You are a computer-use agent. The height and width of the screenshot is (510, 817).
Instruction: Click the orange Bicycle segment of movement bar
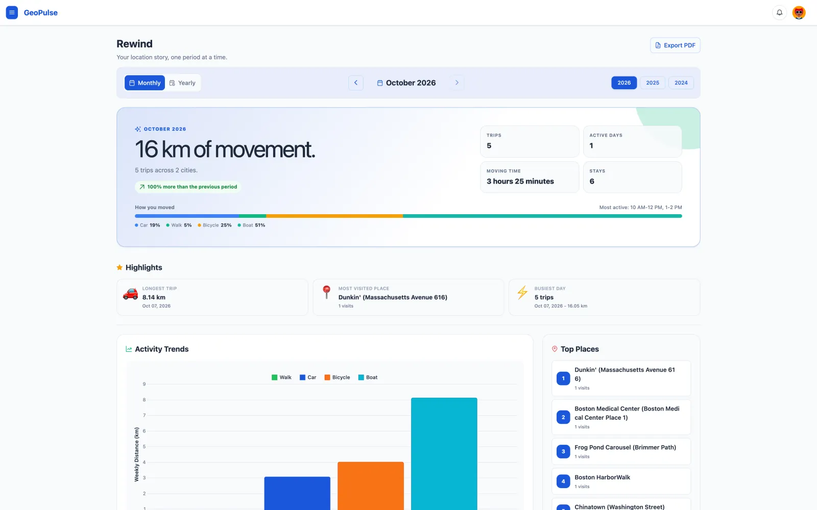(x=334, y=216)
